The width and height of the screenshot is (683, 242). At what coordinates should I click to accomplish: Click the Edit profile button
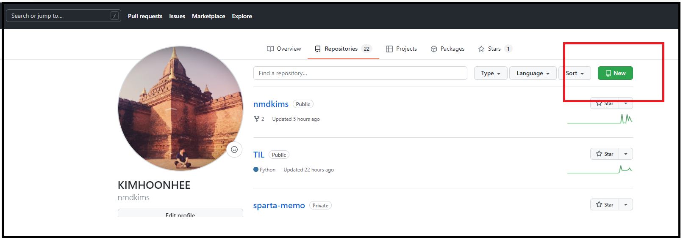(x=180, y=213)
